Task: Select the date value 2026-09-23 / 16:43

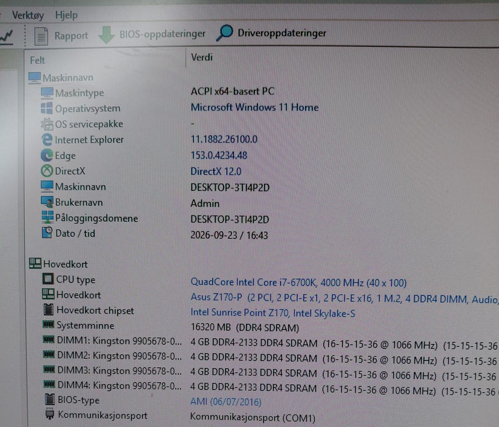Action: pyautogui.click(x=229, y=235)
